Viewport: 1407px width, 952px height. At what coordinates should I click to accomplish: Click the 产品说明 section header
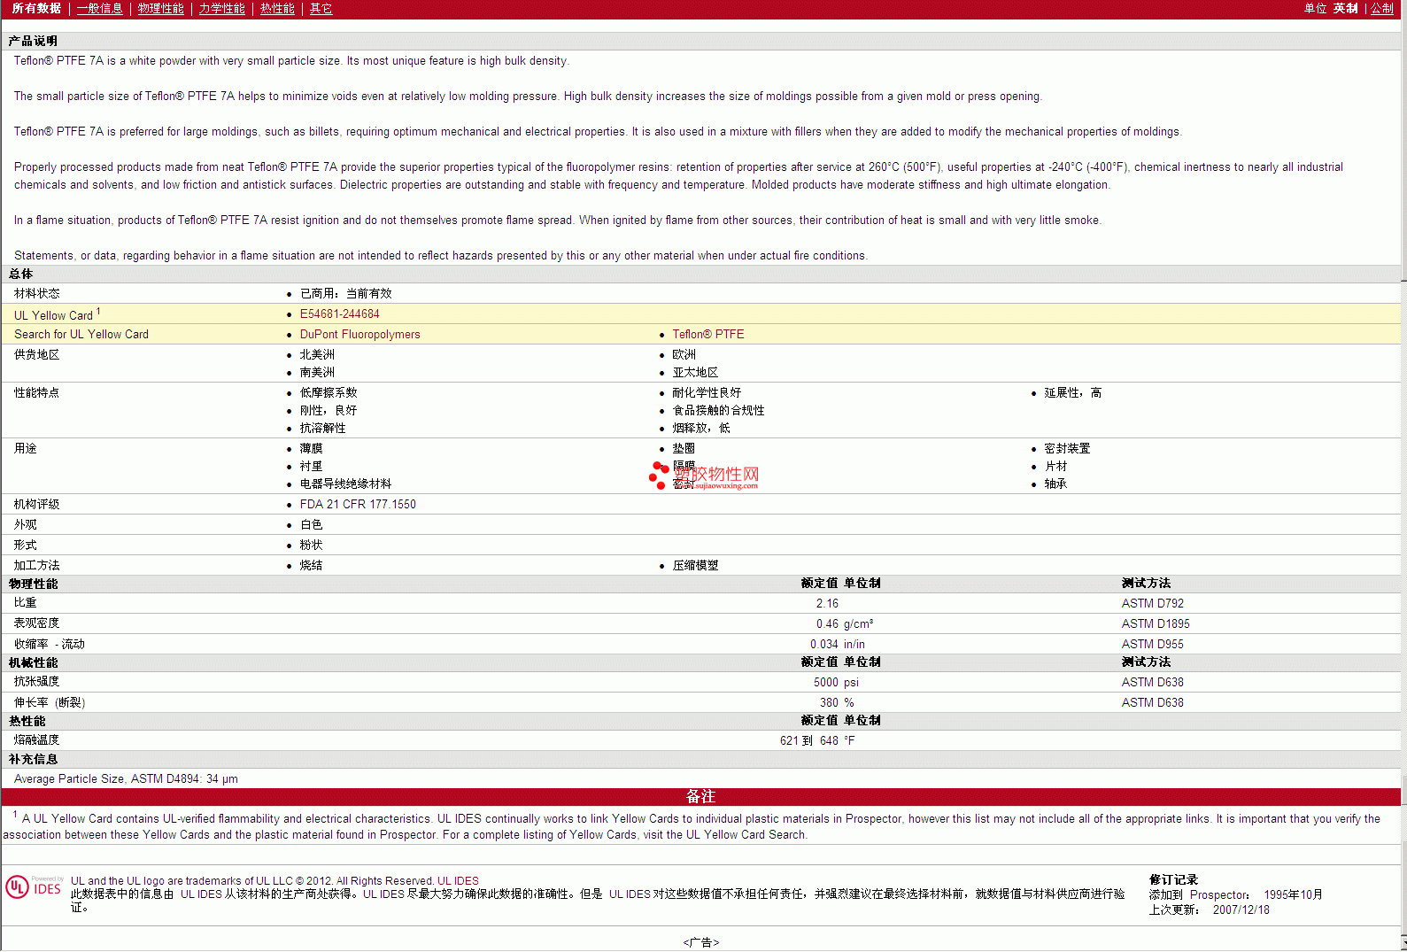pos(33,41)
